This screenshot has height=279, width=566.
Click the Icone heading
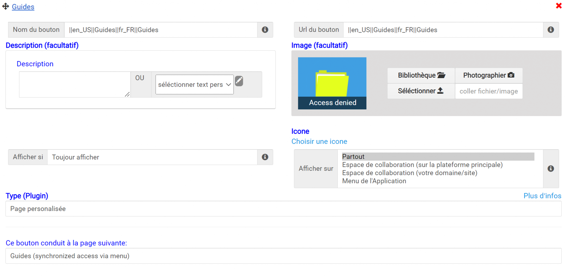pos(300,131)
